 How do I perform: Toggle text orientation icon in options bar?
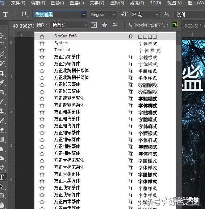pyautogui.click(x=25, y=15)
